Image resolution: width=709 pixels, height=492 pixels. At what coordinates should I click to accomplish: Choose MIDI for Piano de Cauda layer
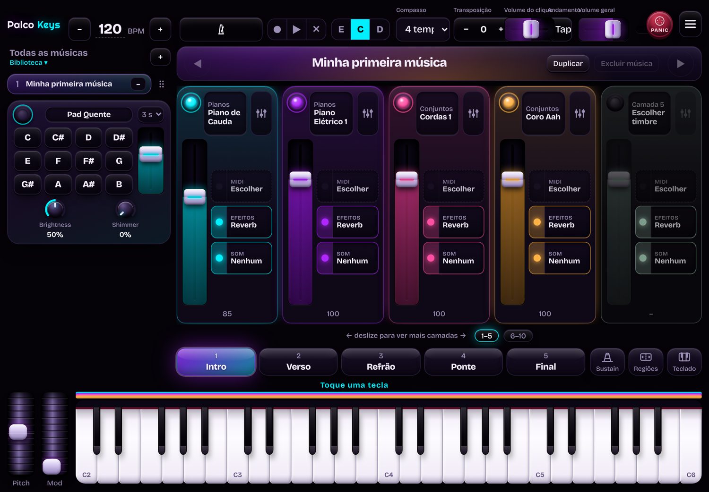point(242,186)
